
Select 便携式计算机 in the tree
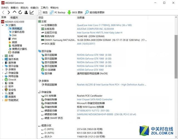pyautogui.click(x=18, y=49)
